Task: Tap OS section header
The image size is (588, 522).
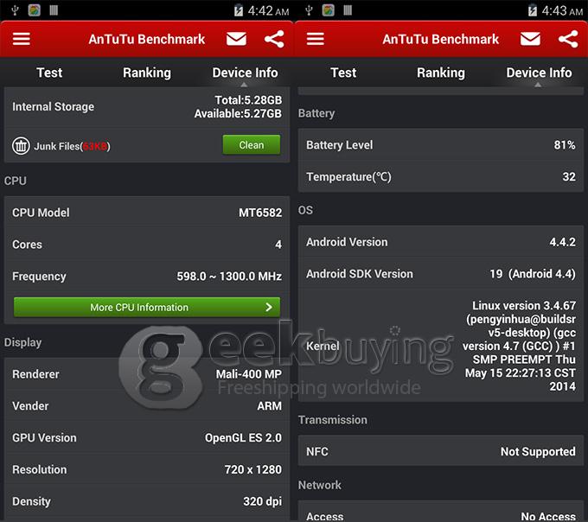Action: click(305, 210)
